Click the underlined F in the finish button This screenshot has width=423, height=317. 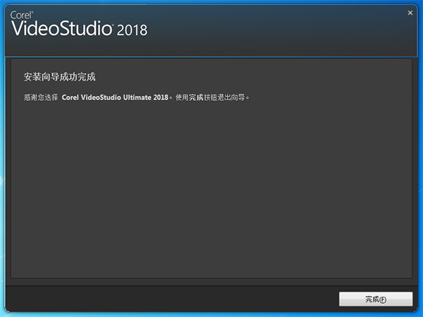(x=383, y=299)
